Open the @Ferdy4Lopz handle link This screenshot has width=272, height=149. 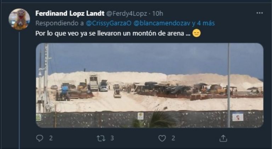click(126, 13)
